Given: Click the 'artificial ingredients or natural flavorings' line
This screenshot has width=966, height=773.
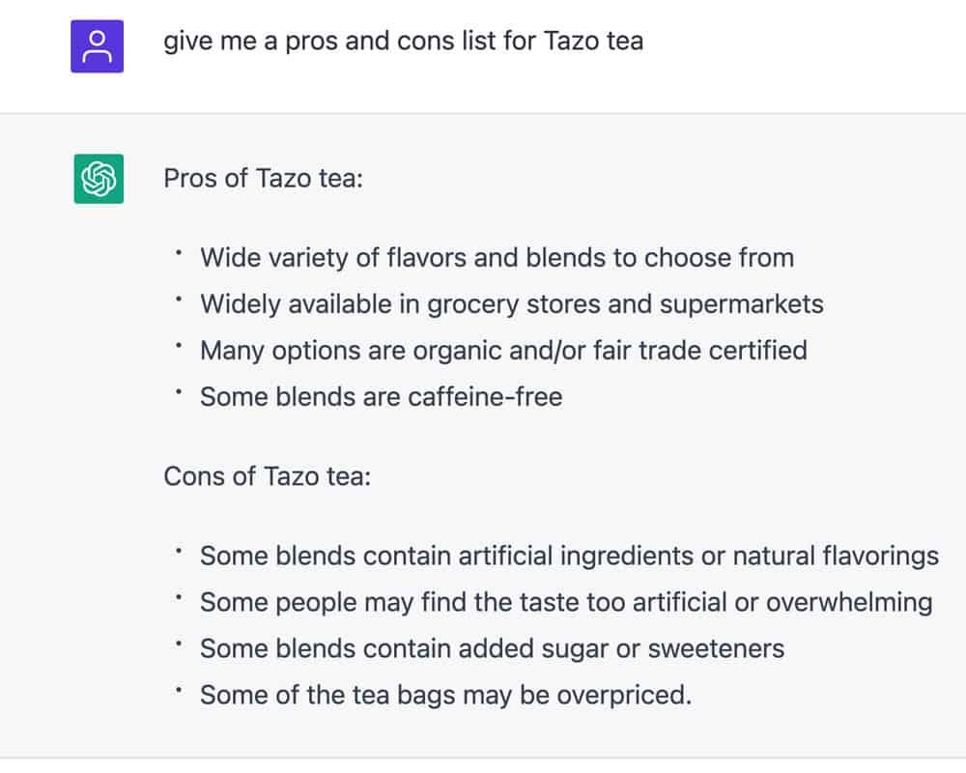Looking at the screenshot, I should tap(569, 556).
